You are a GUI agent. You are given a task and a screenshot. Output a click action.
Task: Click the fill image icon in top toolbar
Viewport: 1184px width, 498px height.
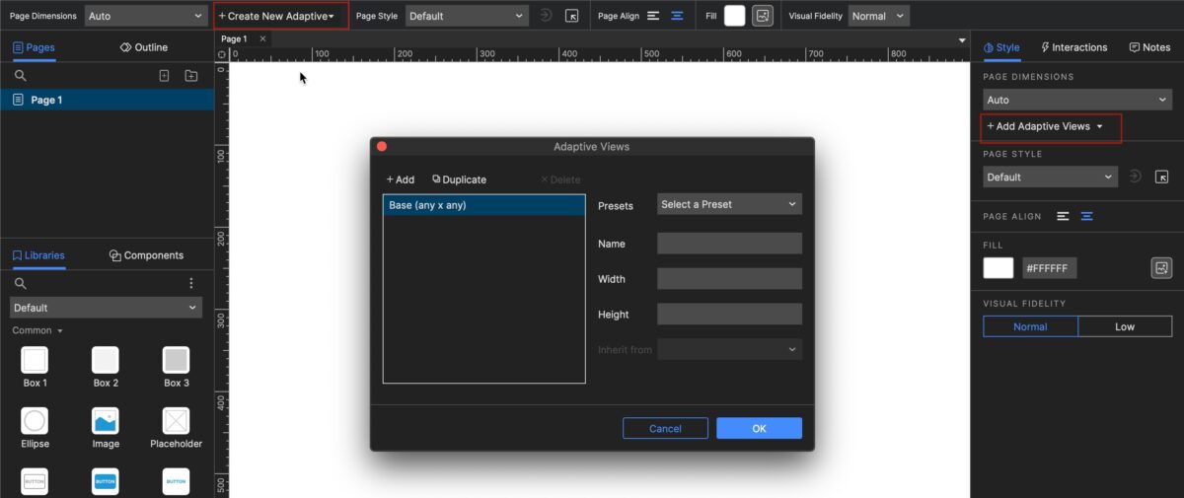click(x=762, y=16)
